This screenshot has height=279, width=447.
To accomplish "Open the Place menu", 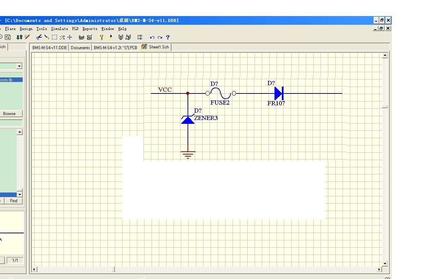I will (x=10, y=29).
